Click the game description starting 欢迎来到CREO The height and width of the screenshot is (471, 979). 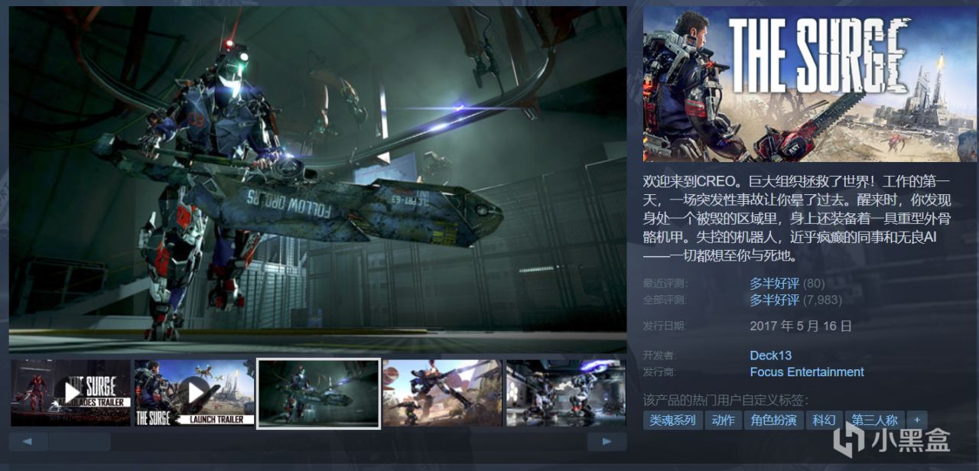tap(798, 219)
